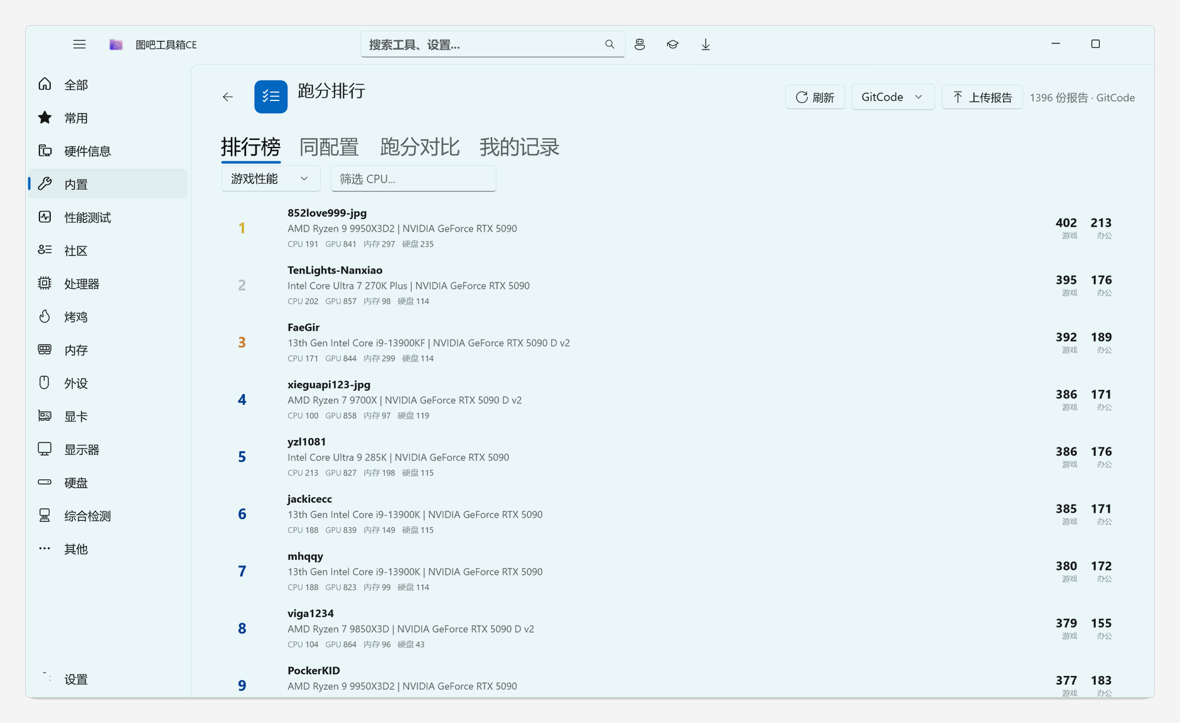Go back with the left arrow
1180x723 pixels.
pyautogui.click(x=228, y=97)
